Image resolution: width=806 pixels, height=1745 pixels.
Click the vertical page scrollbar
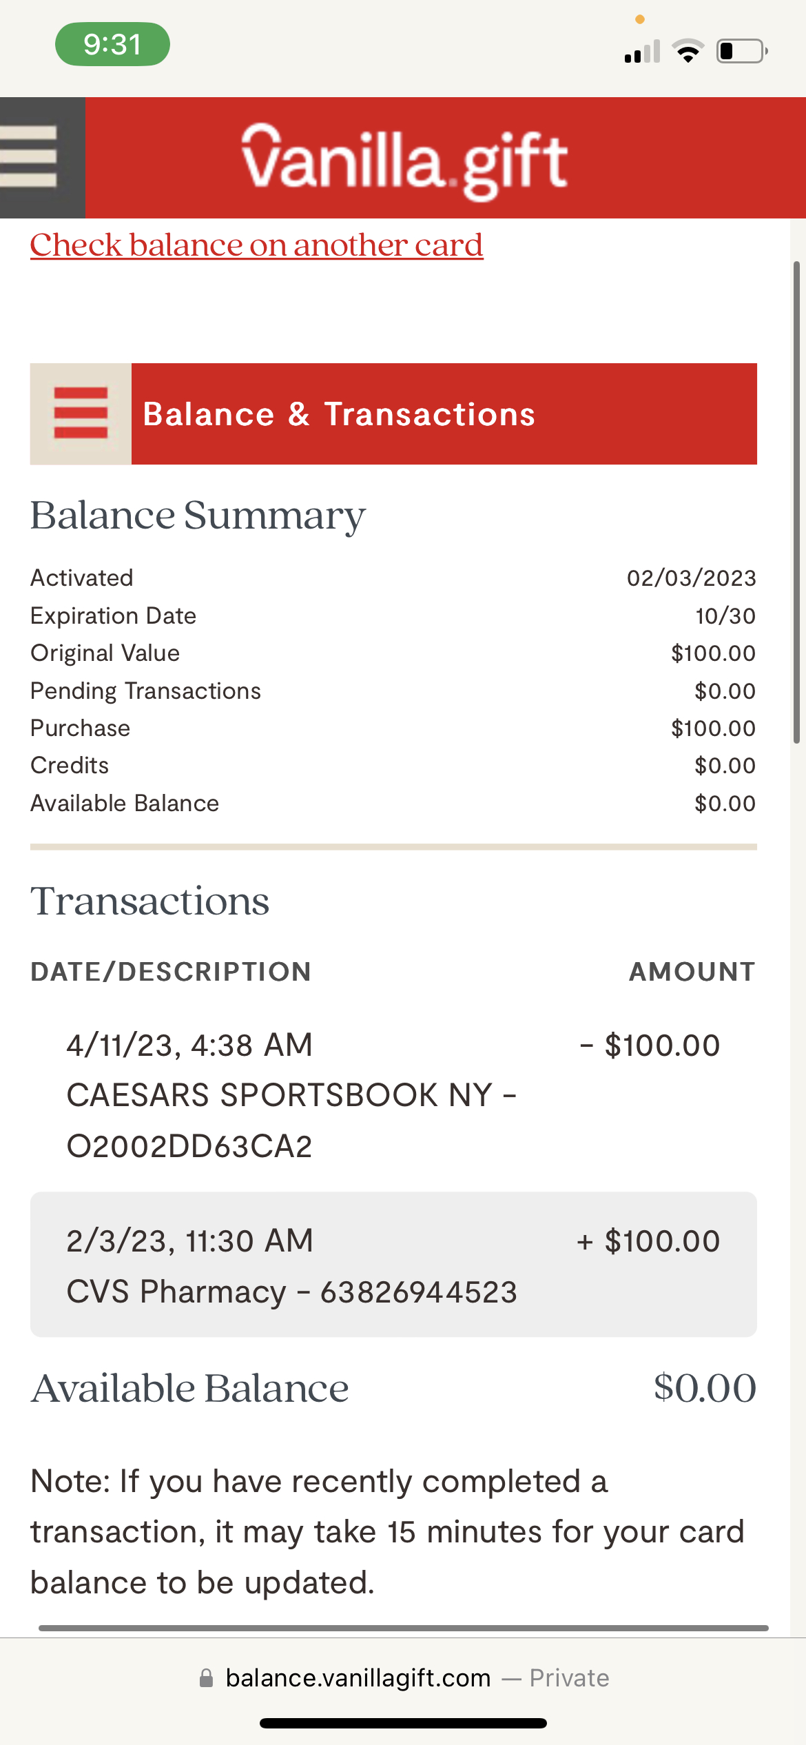tap(796, 502)
